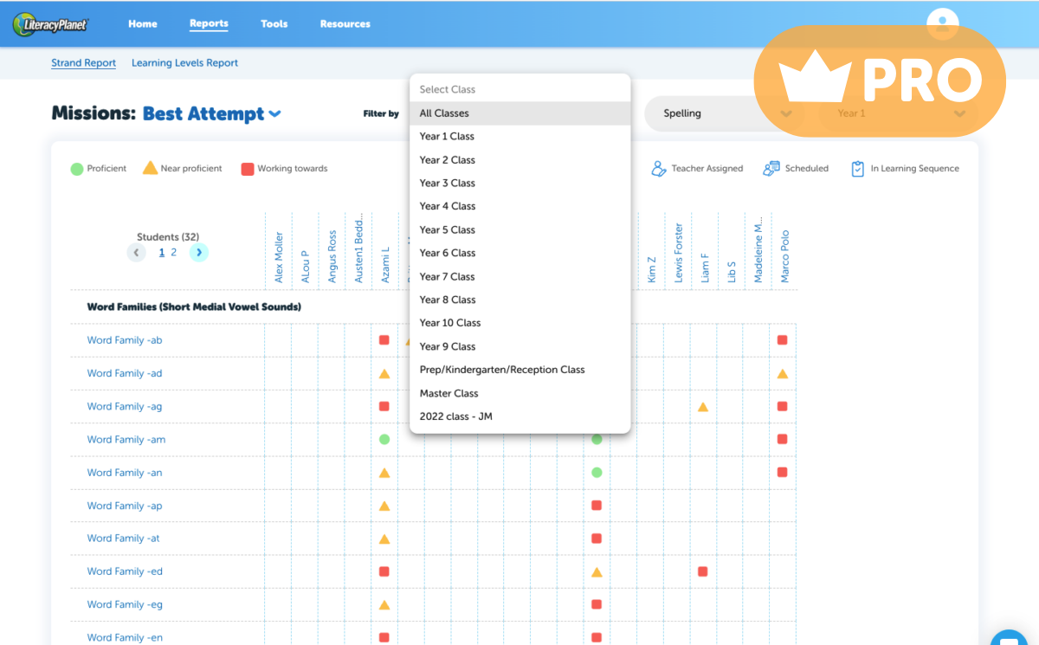Click the In Learning Sequence icon

[857, 169]
